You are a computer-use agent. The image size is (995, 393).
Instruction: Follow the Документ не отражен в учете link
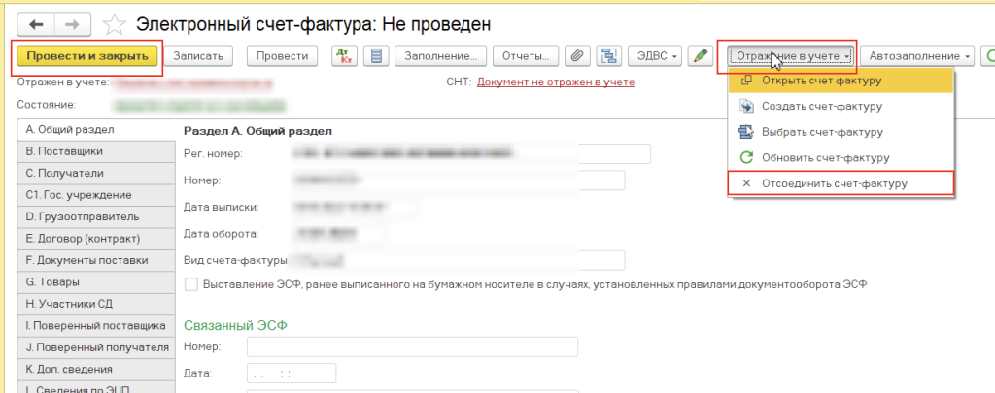556,82
